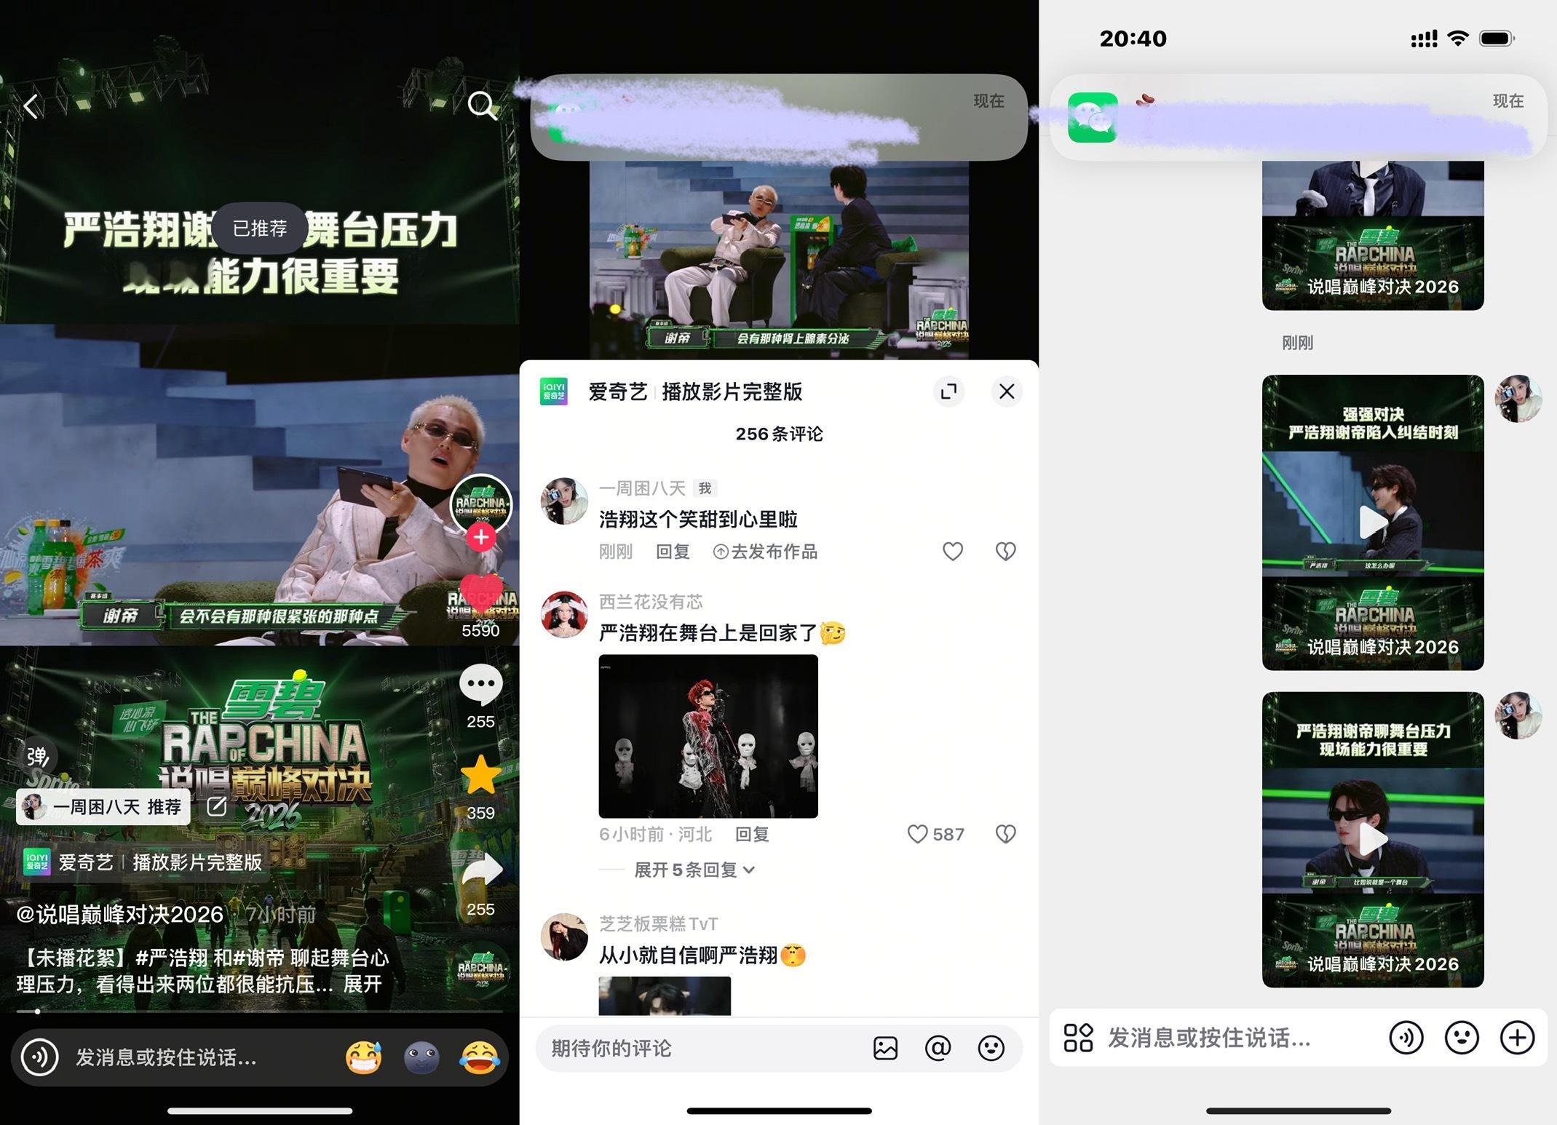Screen dimensions: 1557x1125
Task: Edit the 一周困八天 recommendation with the pencil icon
Action: coord(216,806)
